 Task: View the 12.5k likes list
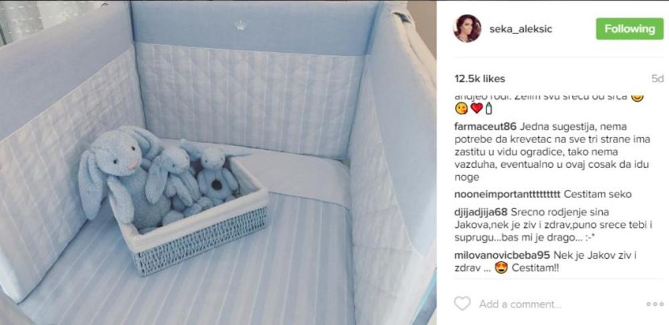[x=480, y=79]
